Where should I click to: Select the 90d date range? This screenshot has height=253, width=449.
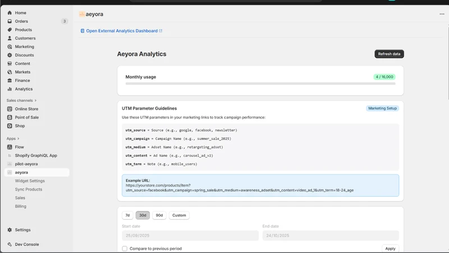pos(159,215)
